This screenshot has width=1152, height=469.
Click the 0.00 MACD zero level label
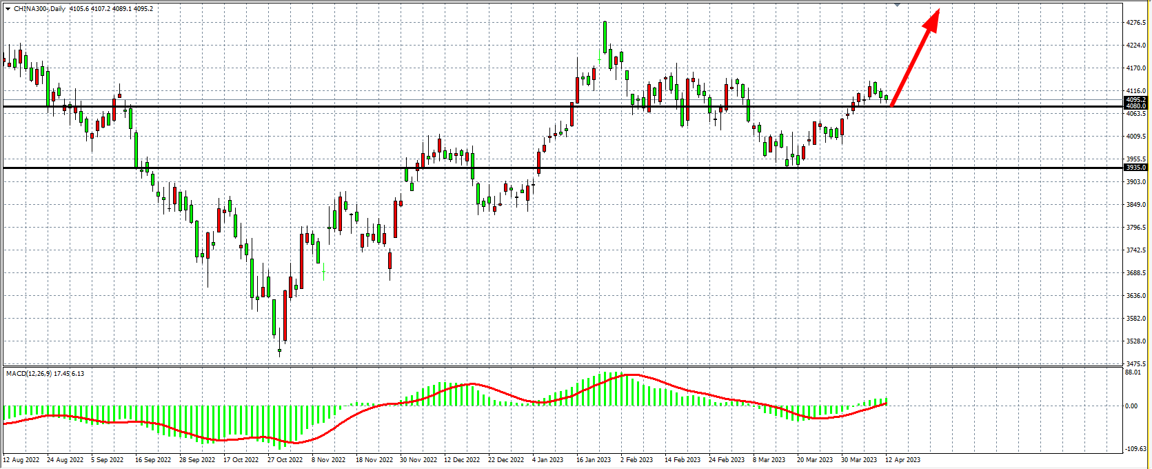point(1131,406)
